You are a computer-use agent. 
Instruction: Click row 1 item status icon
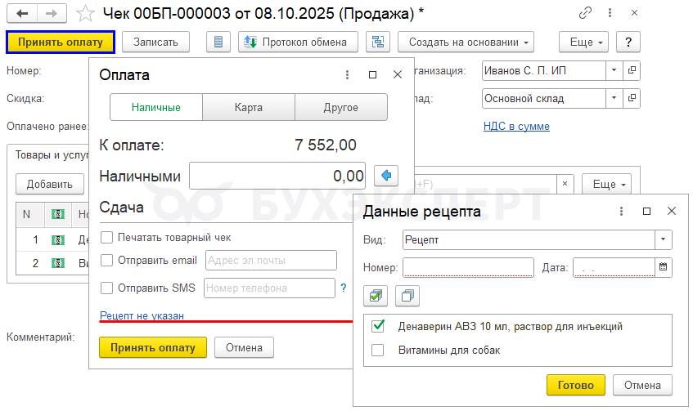coord(58,240)
